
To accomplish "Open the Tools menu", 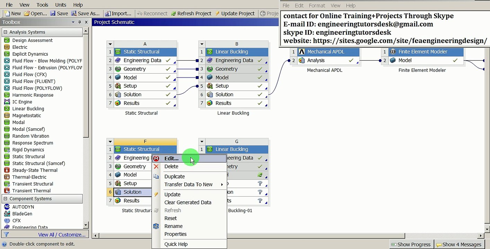I will pos(42,5).
